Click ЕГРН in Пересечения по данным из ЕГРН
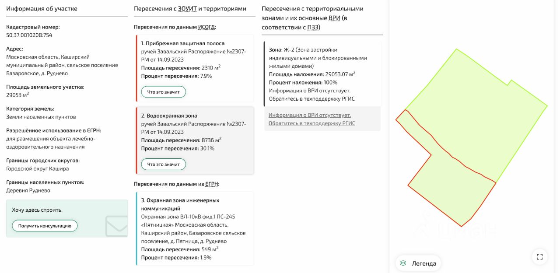 click(x=211, y=184)
